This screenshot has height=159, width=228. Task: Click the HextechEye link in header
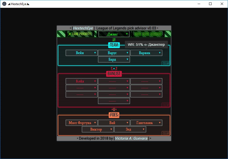pos(83,28)
